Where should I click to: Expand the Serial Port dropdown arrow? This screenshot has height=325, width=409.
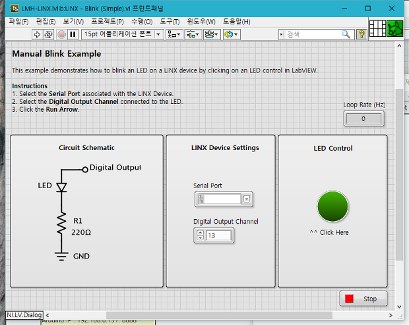click(x=247, y=199)
